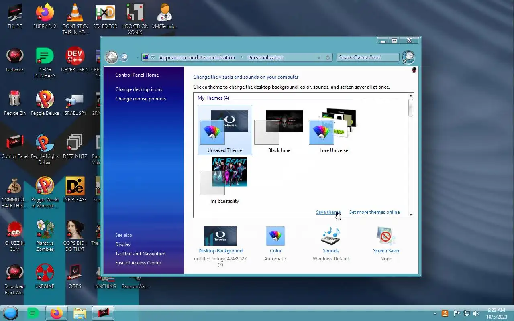The width and height of the screenshot is (514, 321).
Task: Open the taskbar clock showing 9:22 AM
Action: [x=496, y=313]
